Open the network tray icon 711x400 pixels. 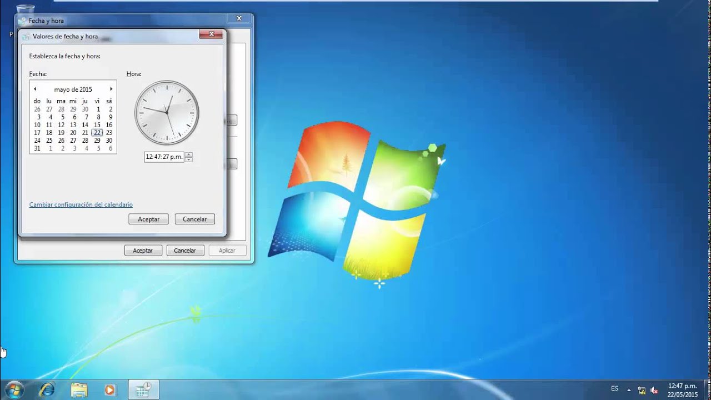click(x=642, y=390)
